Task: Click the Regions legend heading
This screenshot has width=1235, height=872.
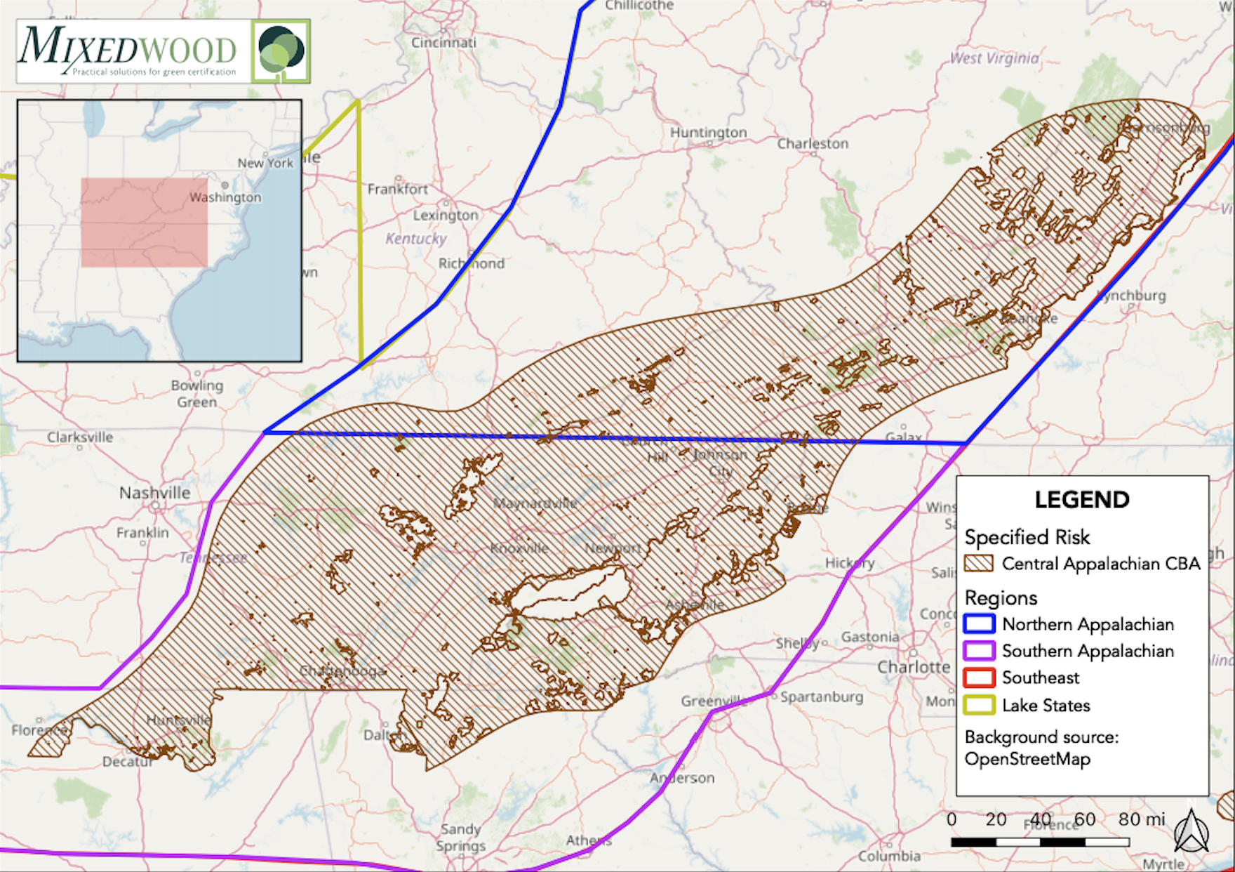Action: pos(1001,598)
